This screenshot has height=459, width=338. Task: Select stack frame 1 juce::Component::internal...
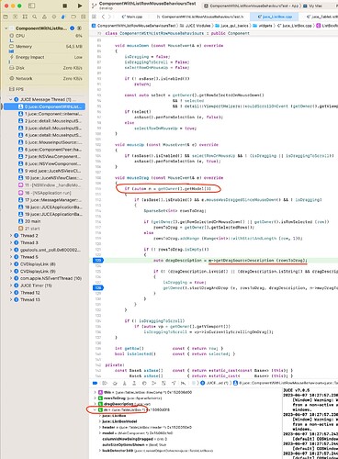point(50,114)
